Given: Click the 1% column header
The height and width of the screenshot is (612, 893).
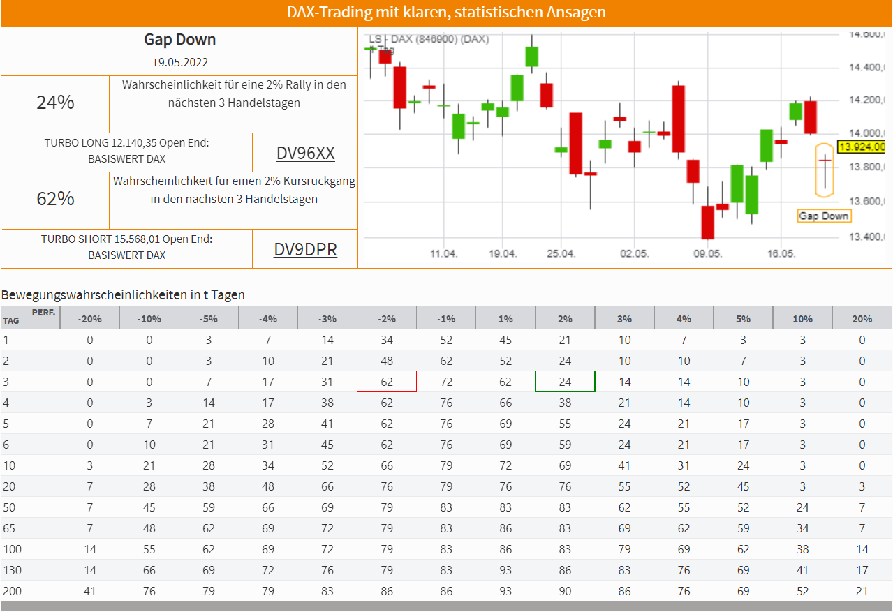Looking at the screenshot, I should point(505,318).
